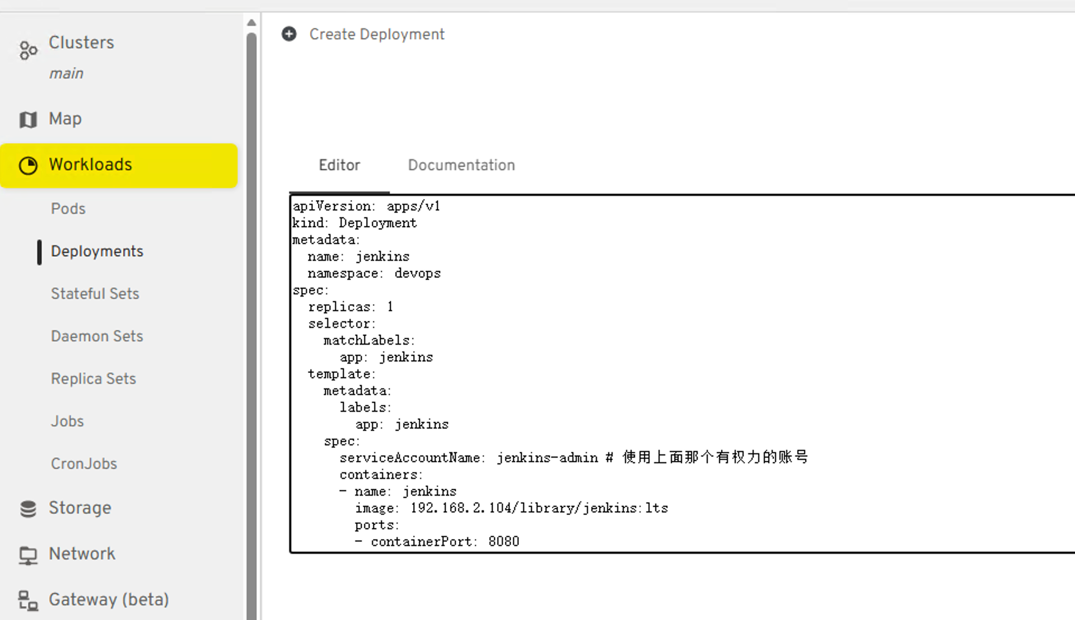Click the sidebar scroll up arrow
1075x620 pixels.
tap(251, 22)
